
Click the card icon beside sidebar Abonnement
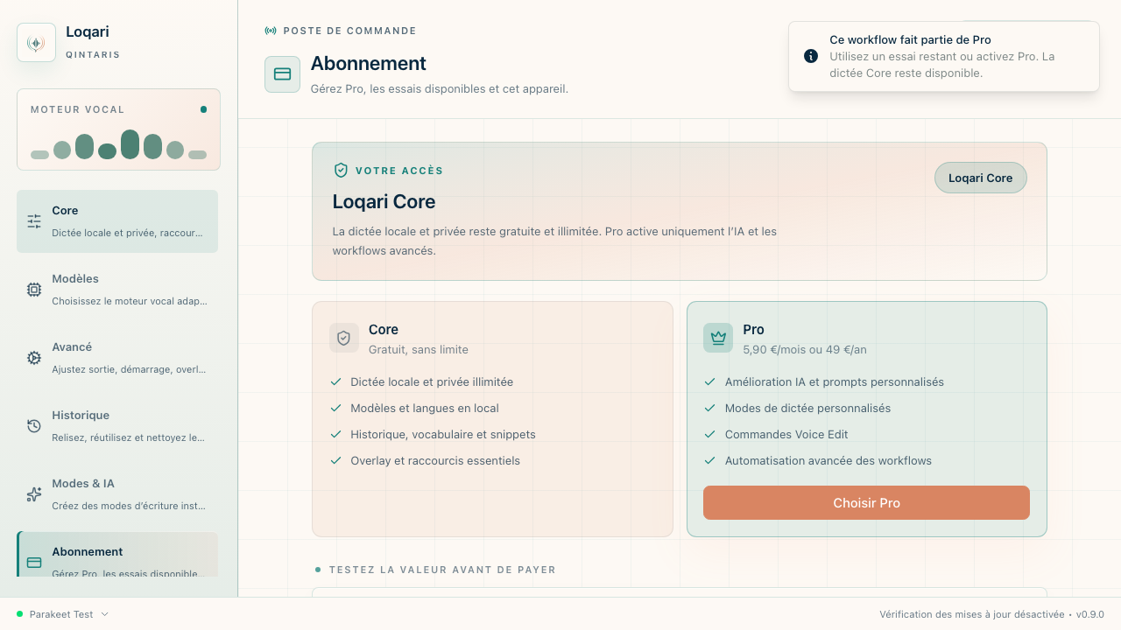click(34, 563)
